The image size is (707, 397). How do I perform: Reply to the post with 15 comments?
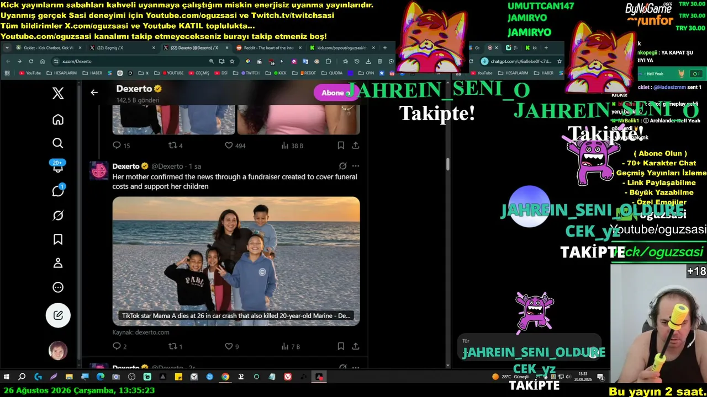click(x=121, y=146)
